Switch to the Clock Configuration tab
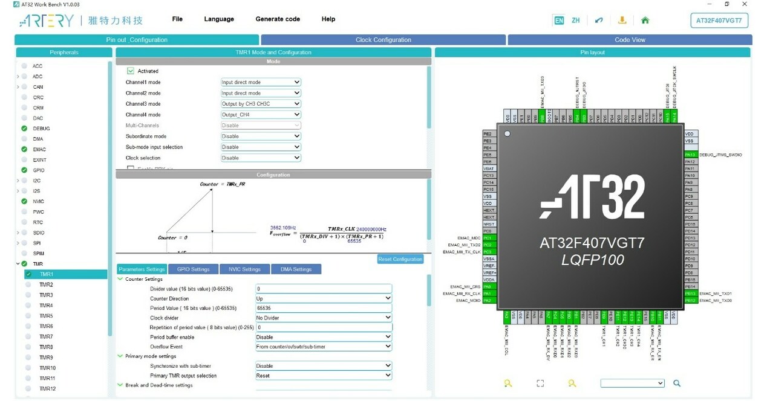The image size is (767, 401). tap(383, 40)
